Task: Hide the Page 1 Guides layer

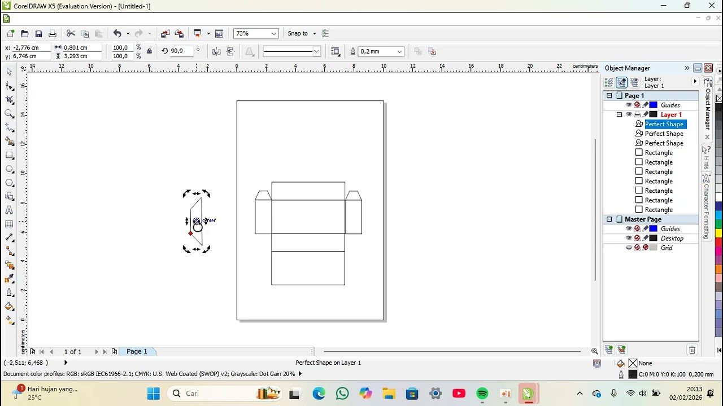Action: click(629, 105)
